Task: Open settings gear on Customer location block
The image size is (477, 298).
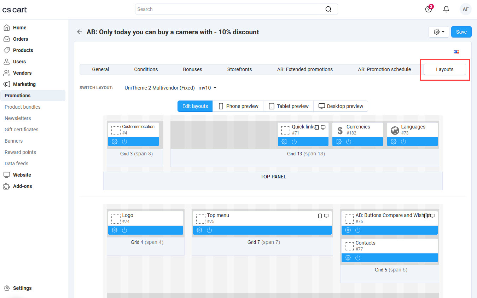Action: [114, 141]
